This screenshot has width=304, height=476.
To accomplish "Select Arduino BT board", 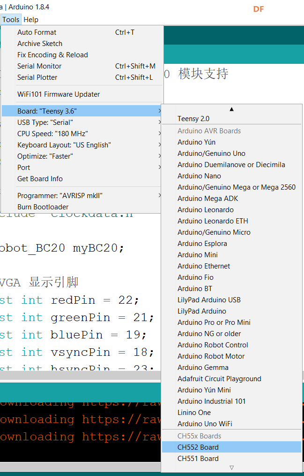I will tap(232, 288).
